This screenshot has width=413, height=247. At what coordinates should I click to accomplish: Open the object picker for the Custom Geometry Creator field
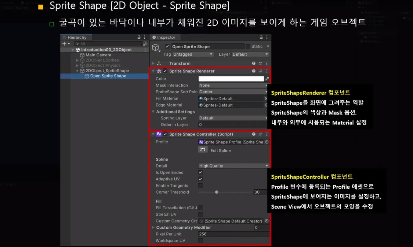267,221
